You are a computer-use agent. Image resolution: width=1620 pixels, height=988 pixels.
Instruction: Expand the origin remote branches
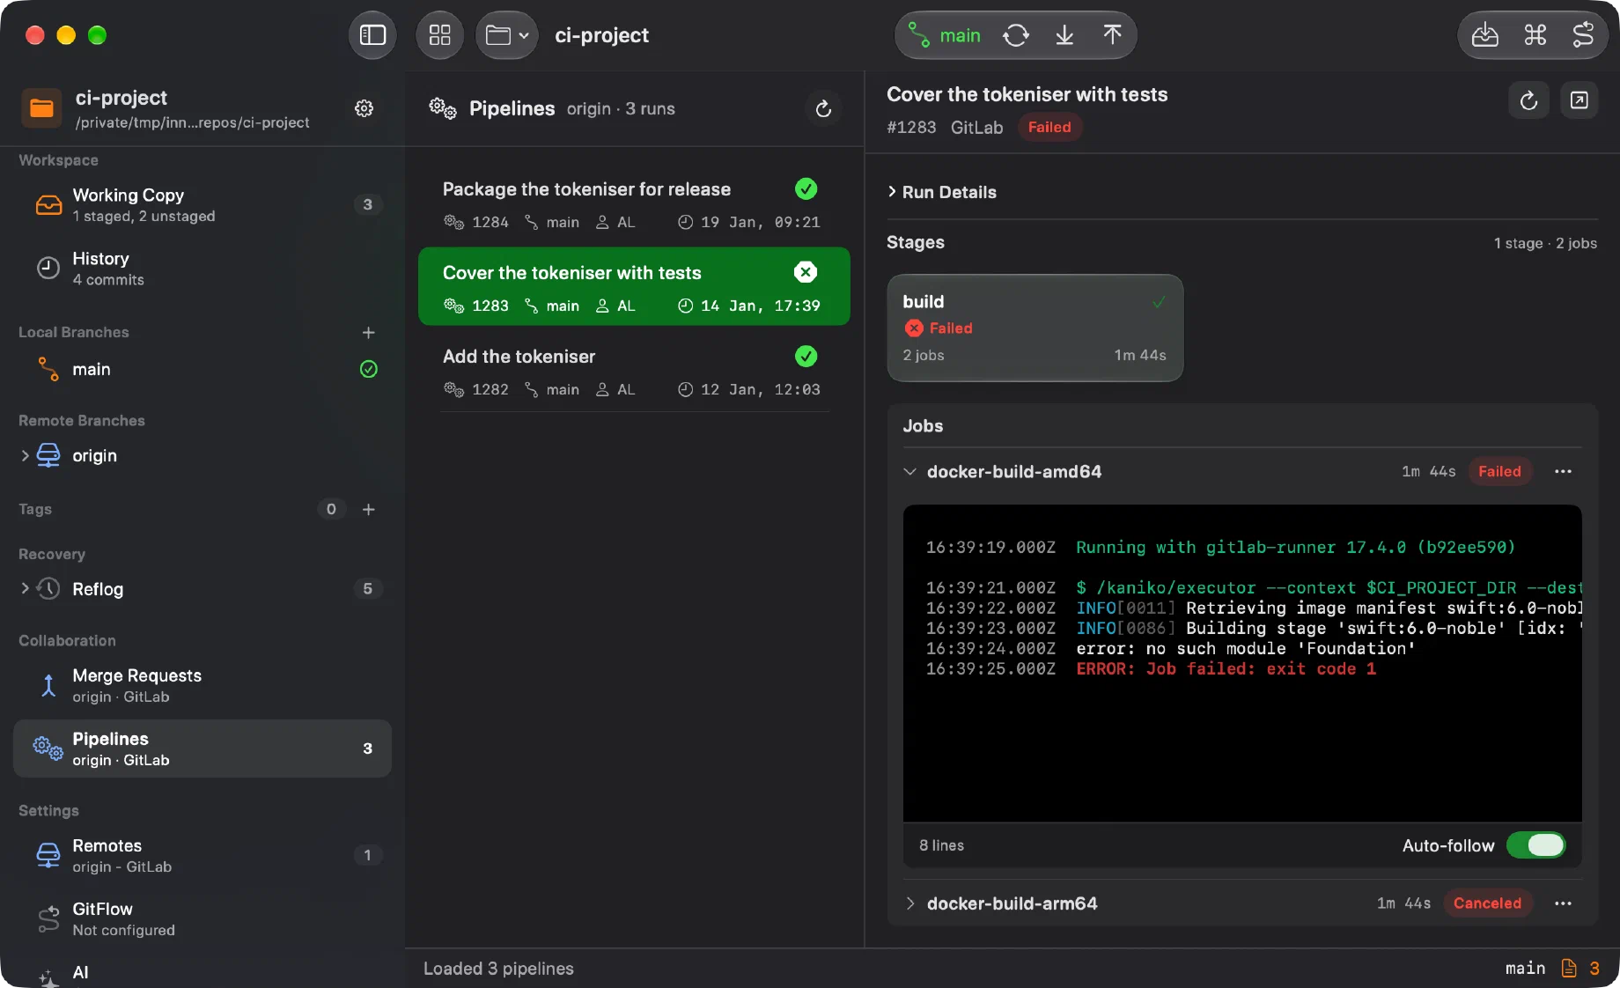(x=25, y=456)
